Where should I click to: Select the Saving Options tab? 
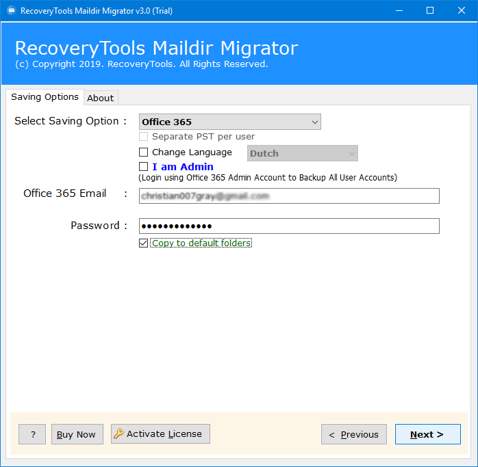pos(45,97)
